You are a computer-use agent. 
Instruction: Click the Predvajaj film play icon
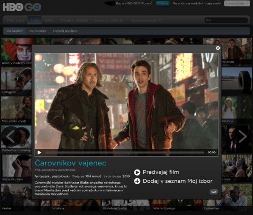(137, 172)
